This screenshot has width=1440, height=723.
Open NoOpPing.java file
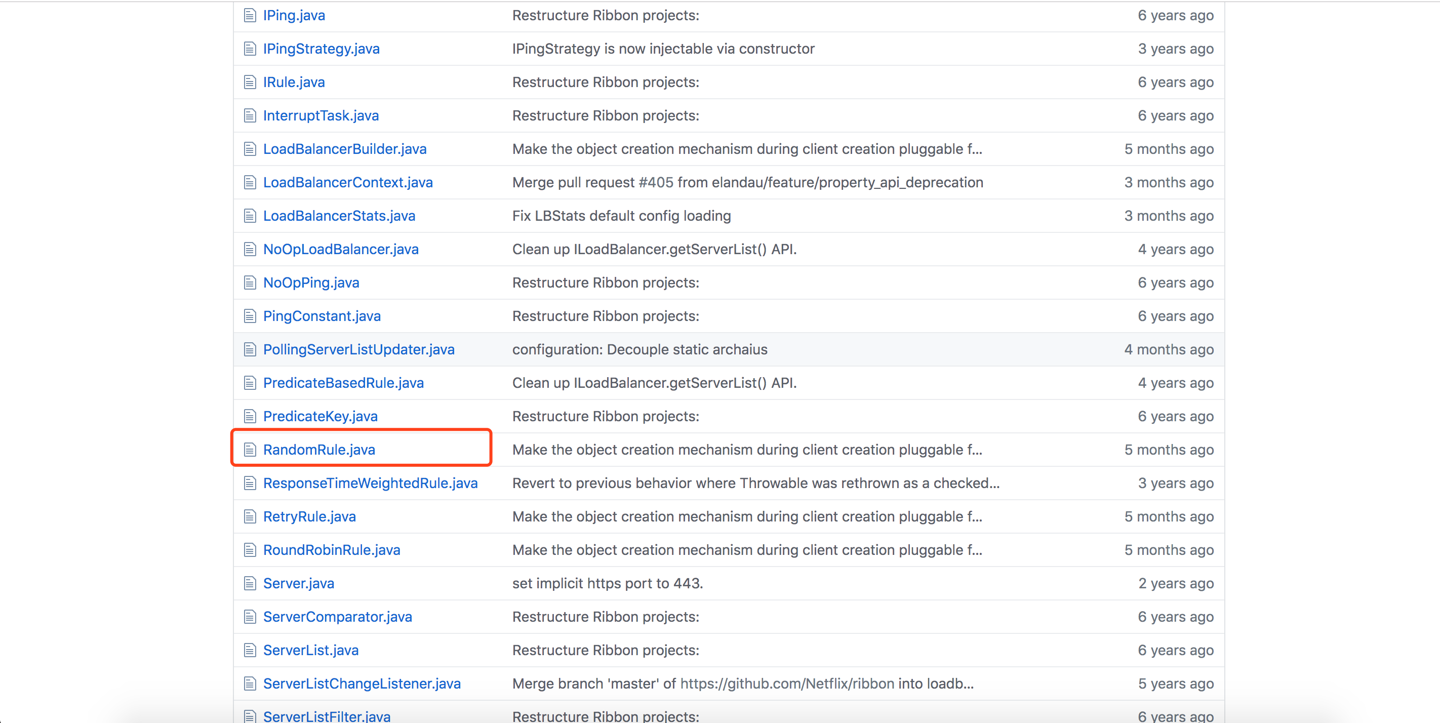point(311,283)
